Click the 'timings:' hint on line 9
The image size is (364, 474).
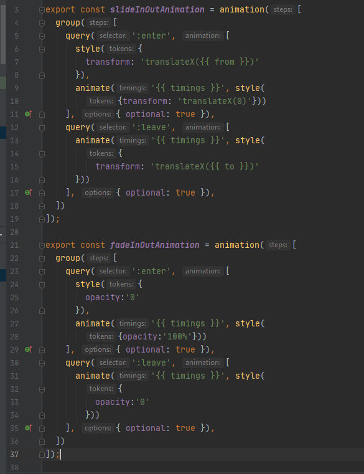click(x=133, y=88)
